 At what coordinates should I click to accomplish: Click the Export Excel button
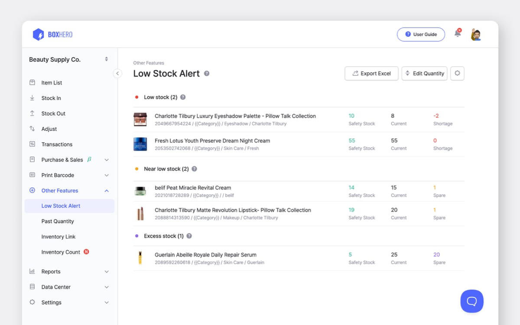coord(371,73)
